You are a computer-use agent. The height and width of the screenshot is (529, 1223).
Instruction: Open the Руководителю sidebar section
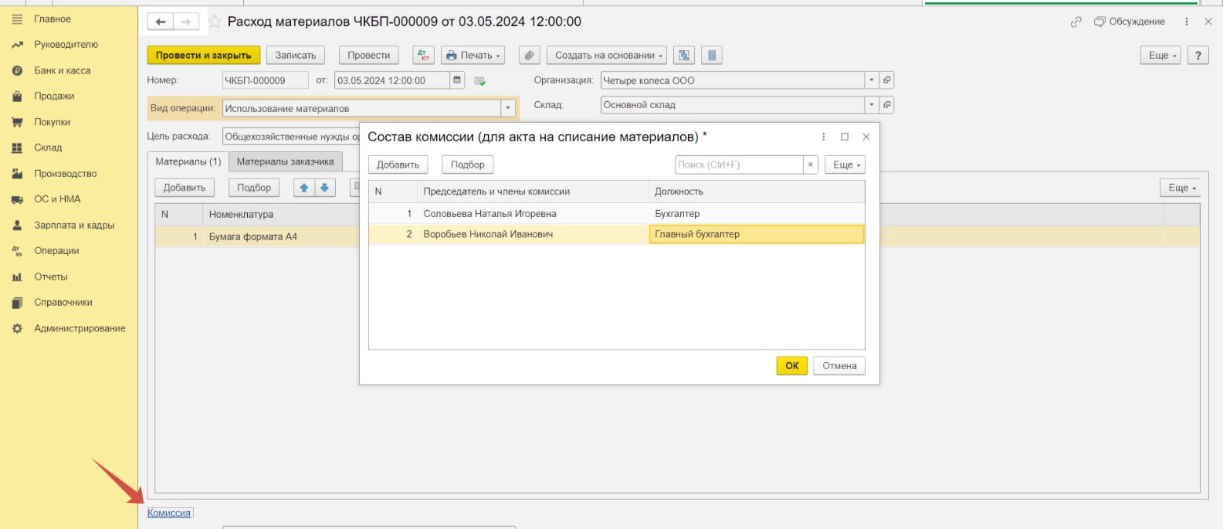click(66, 45)
